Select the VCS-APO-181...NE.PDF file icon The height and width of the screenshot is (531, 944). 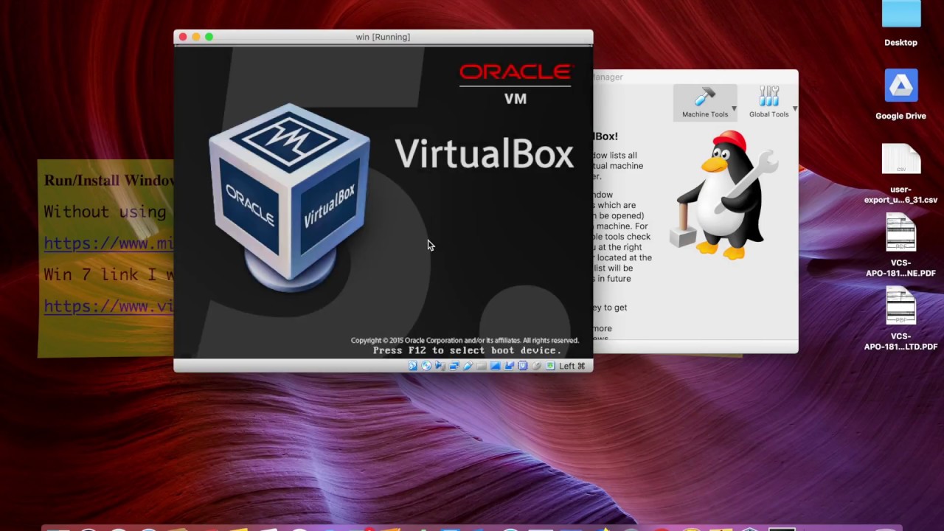pyautogui.click(x=901, y=233)
